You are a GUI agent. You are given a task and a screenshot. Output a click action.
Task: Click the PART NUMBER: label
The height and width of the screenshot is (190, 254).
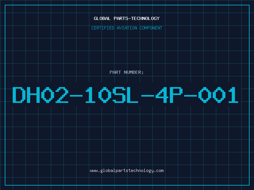[x=126, y=72]
